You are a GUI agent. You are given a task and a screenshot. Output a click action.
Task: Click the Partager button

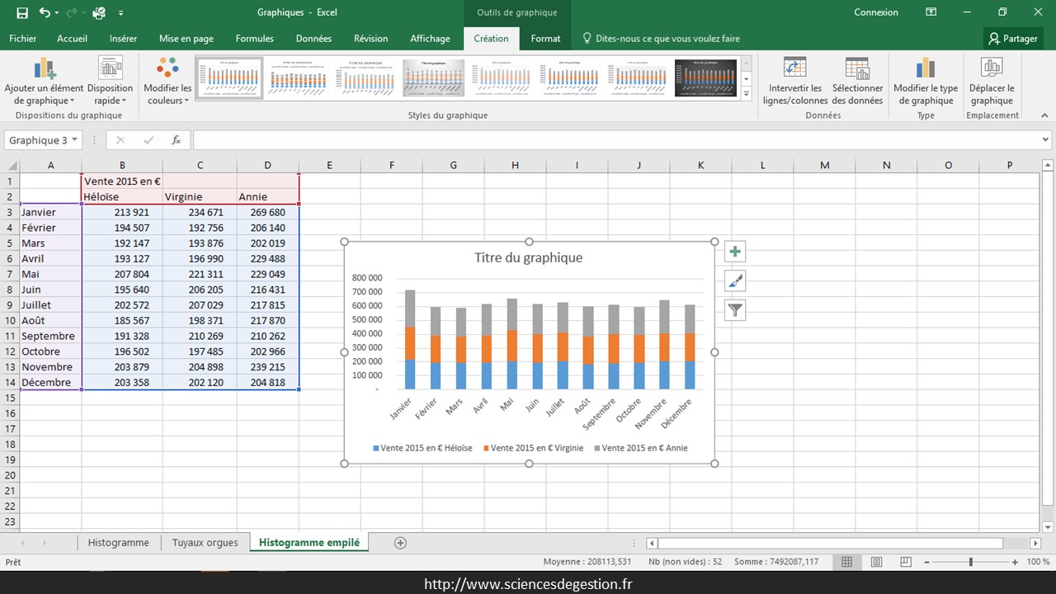point(1013,38)
